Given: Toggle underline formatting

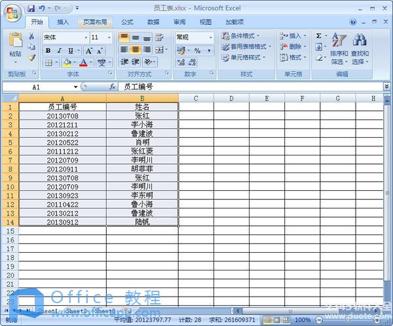Looking at the screenshot, I should point(69,50).
